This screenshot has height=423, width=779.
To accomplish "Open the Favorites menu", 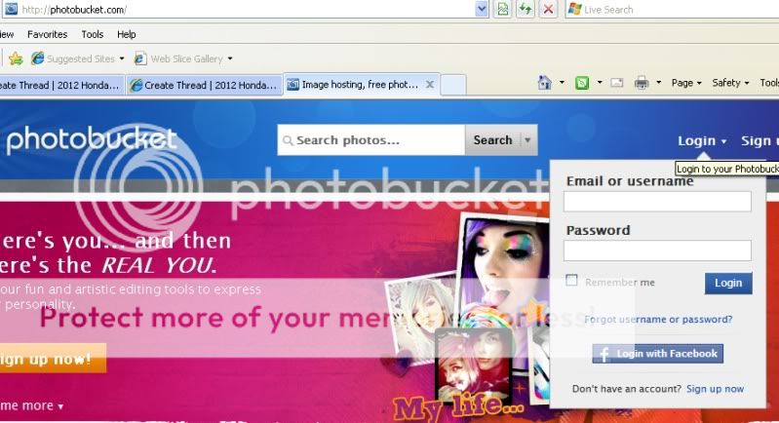I will [x=47, y=34].
